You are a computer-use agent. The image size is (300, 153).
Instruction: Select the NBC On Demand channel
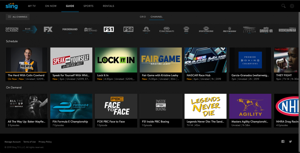[x=90, y=29]
